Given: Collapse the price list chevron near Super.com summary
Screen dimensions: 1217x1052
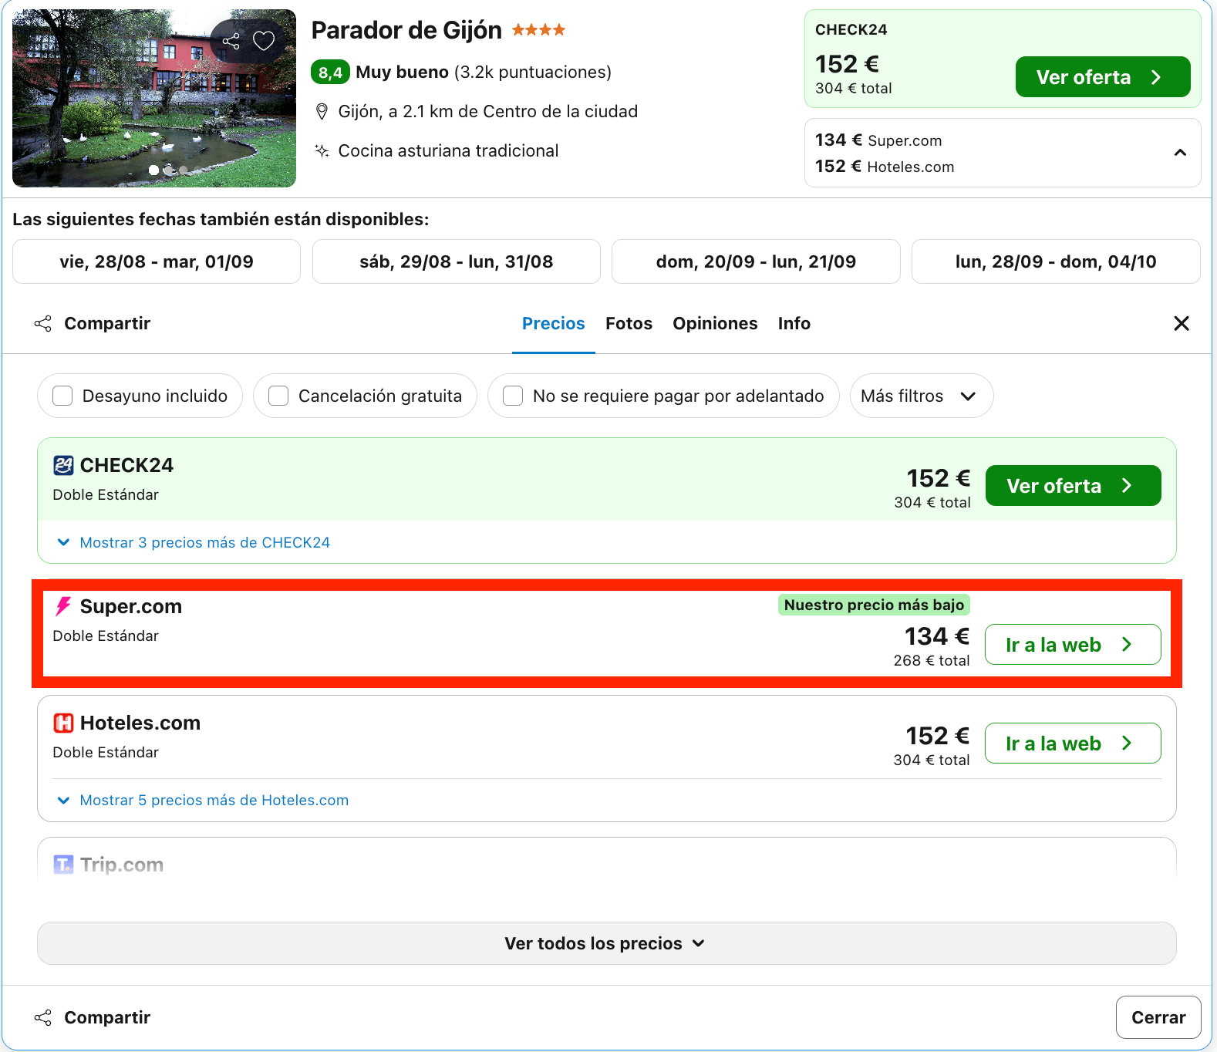Looking at the screenshot, I should tap(1179, 153).
